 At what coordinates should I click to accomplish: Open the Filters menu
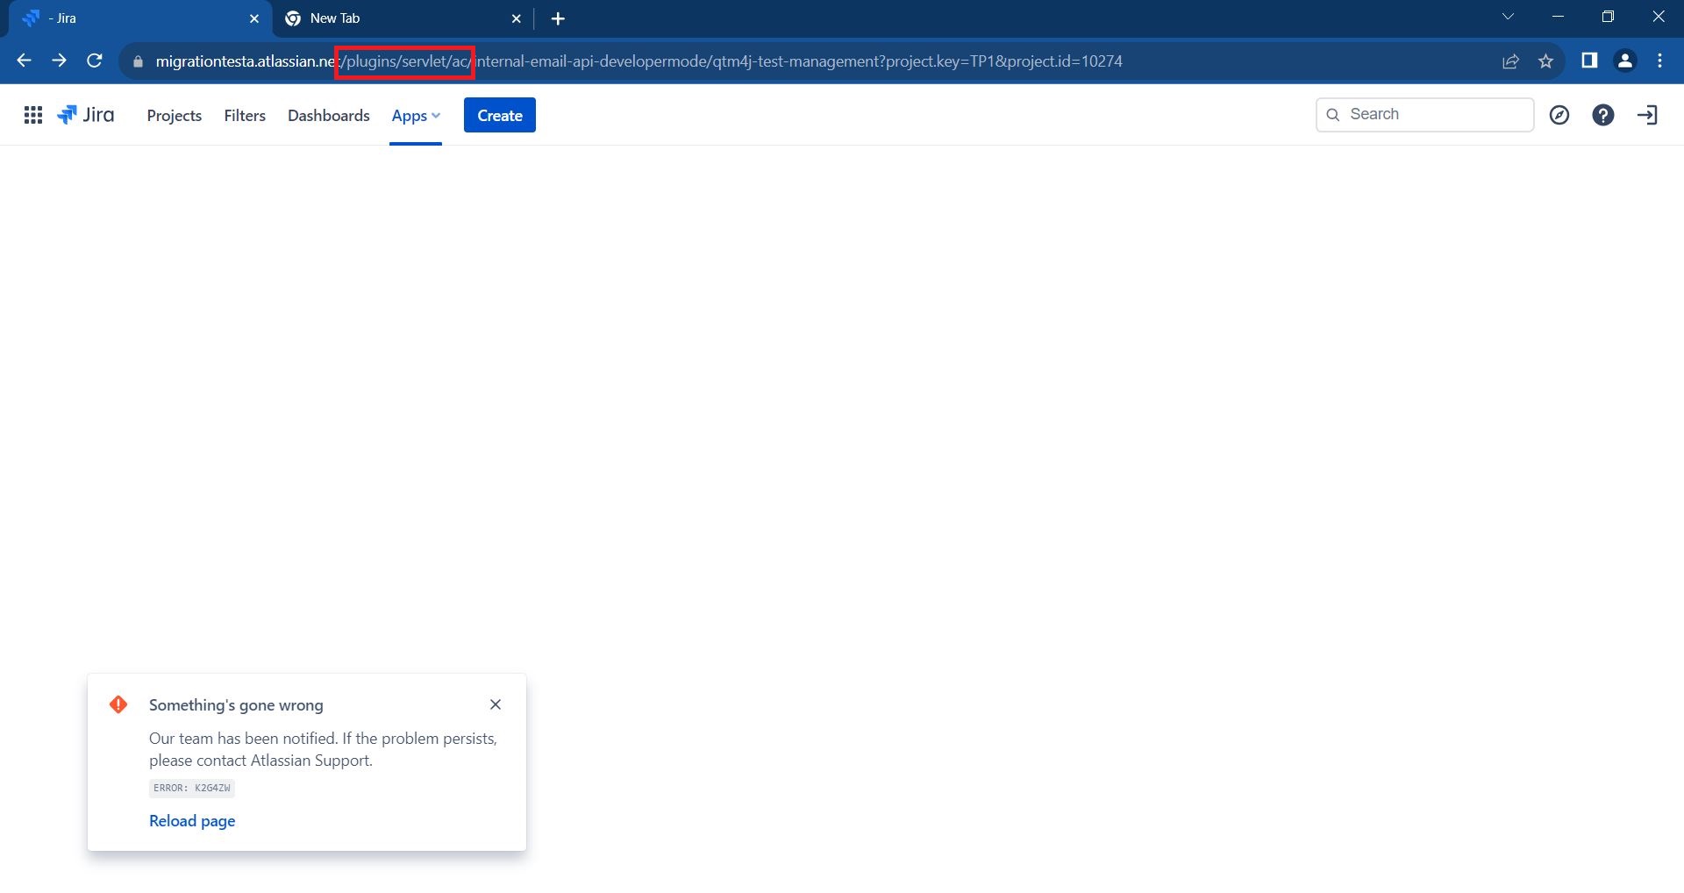click(245, 115)
